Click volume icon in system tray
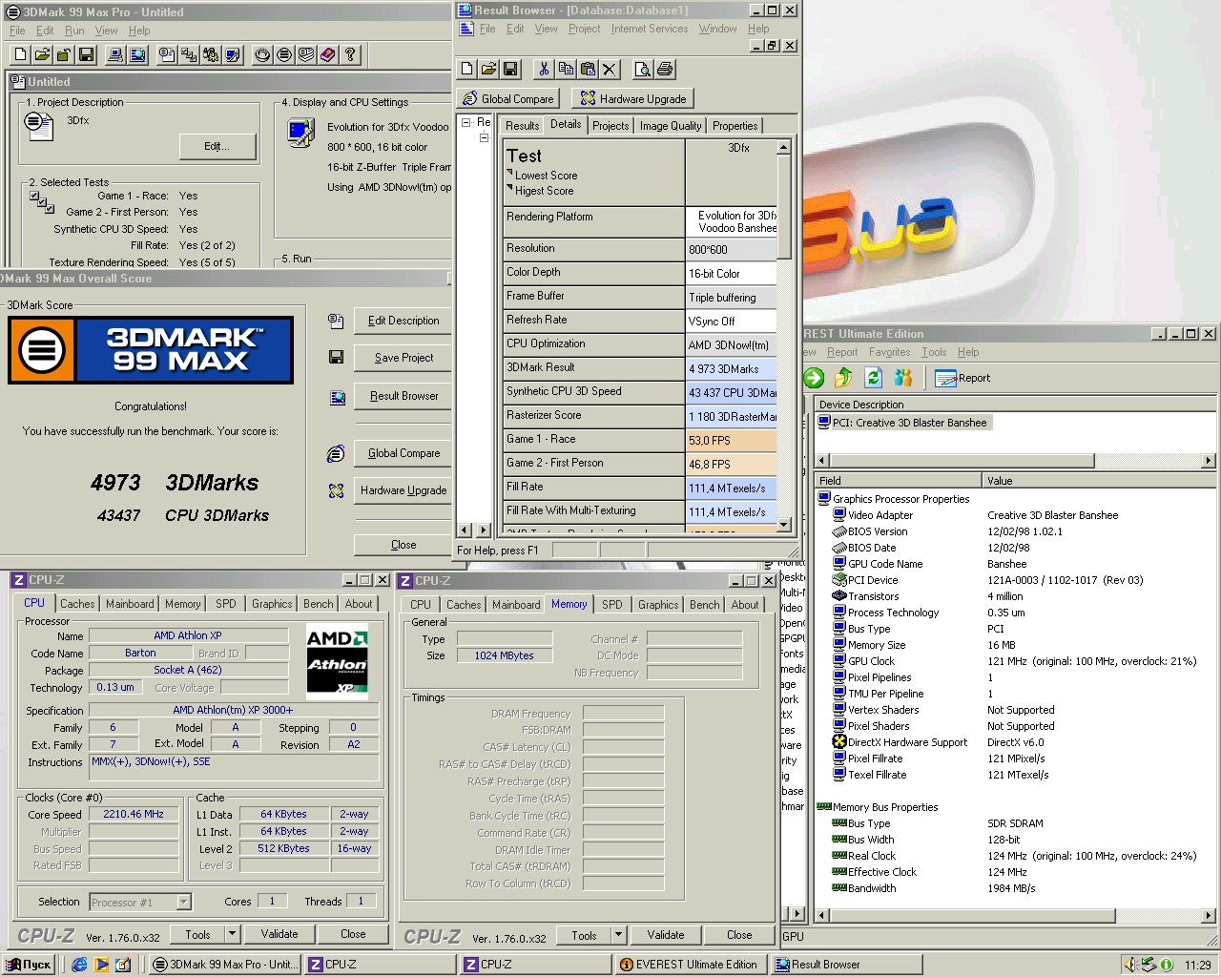This screenshot has height=977, width=1221. tap(1131, 965)
